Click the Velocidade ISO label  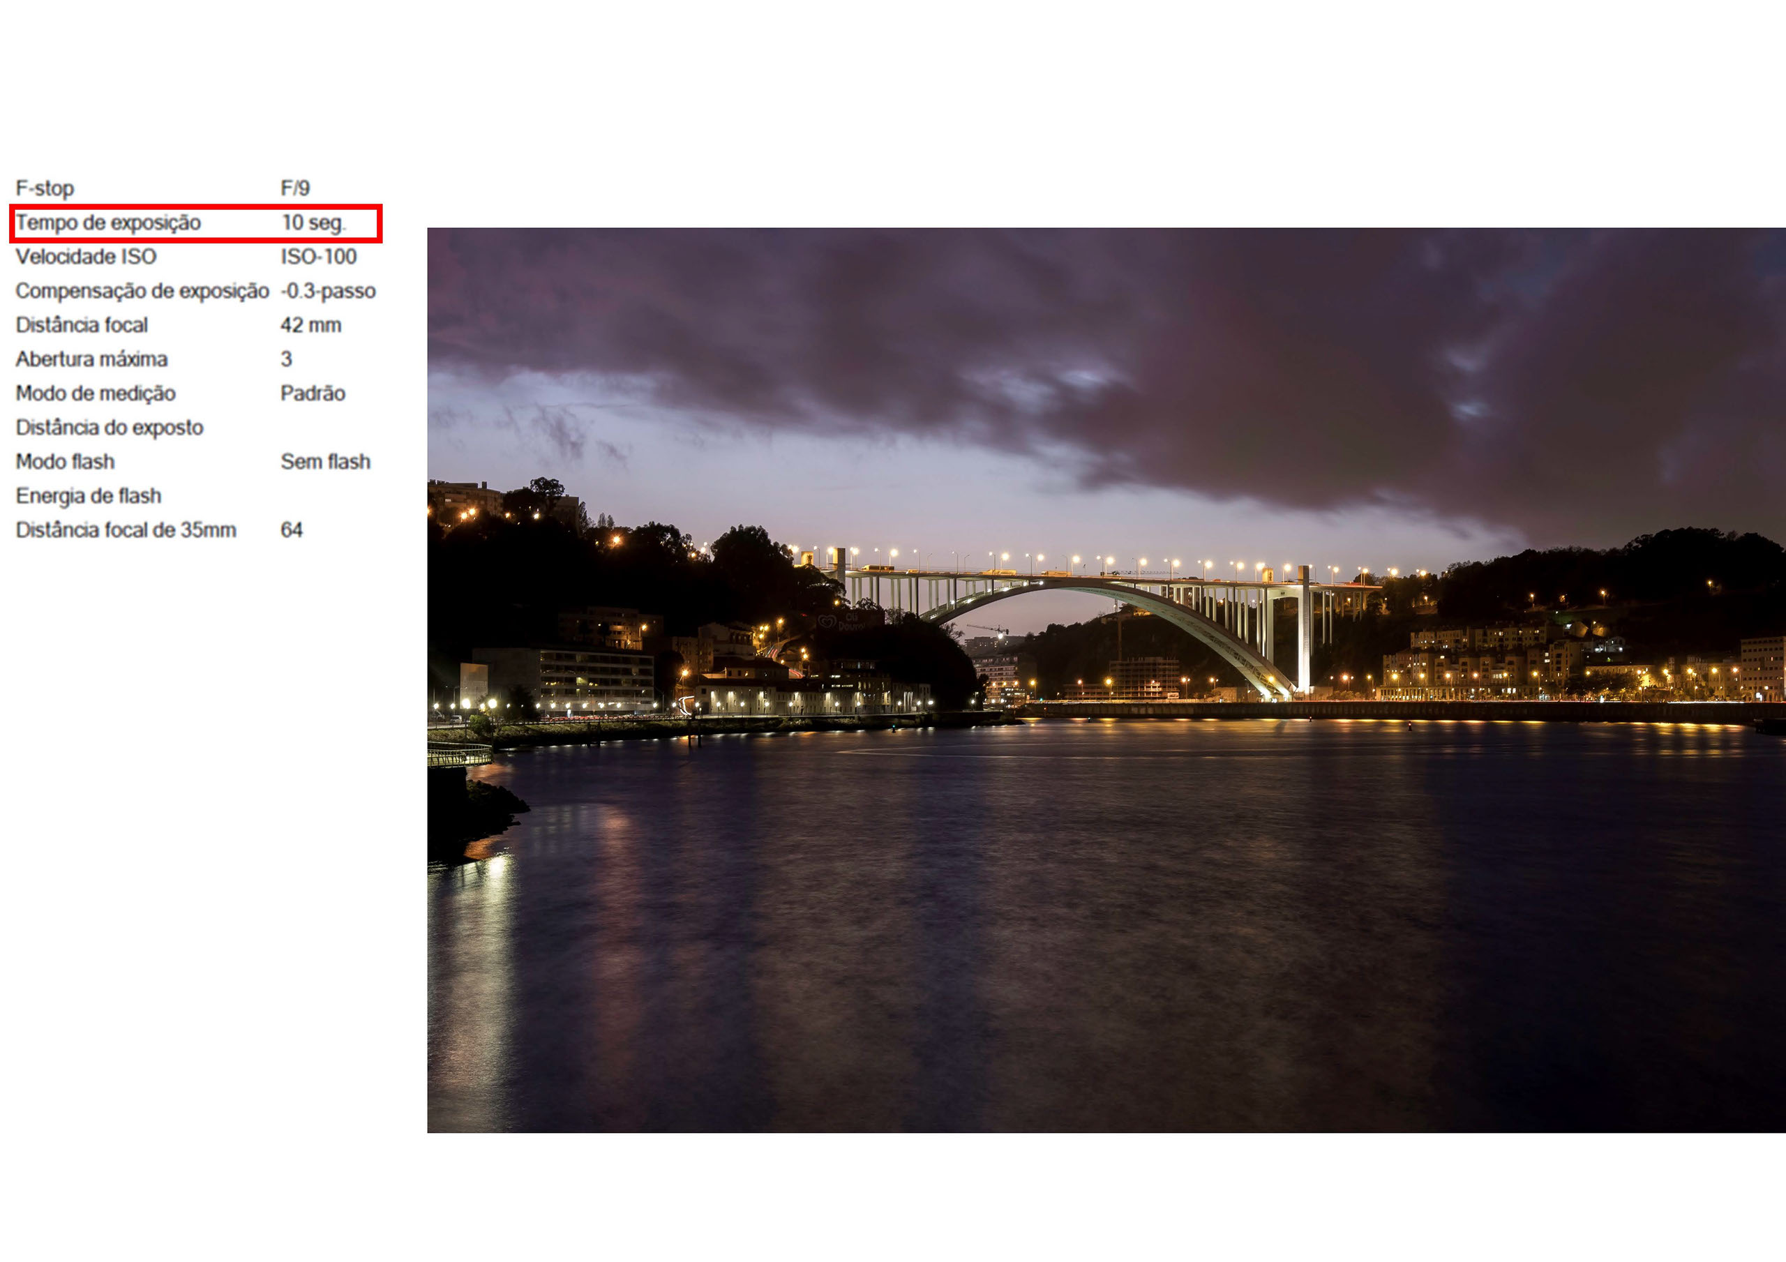pyautogui.click(x=87, y=257)
